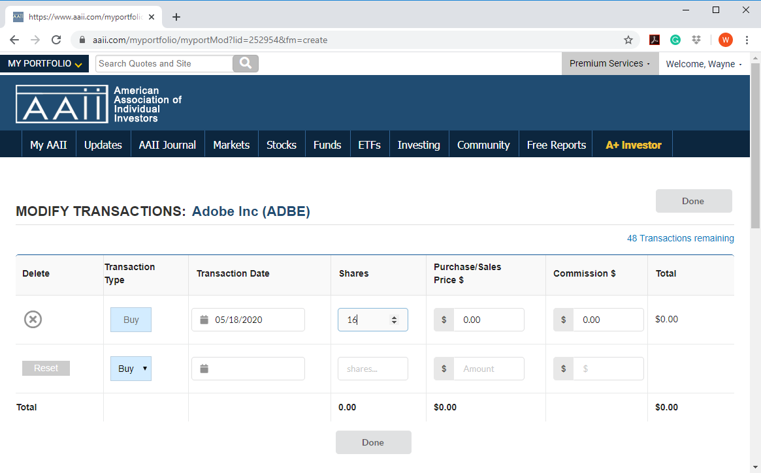Open calendar icon in empty date field

pyautogui.click(x=204, y=369)
